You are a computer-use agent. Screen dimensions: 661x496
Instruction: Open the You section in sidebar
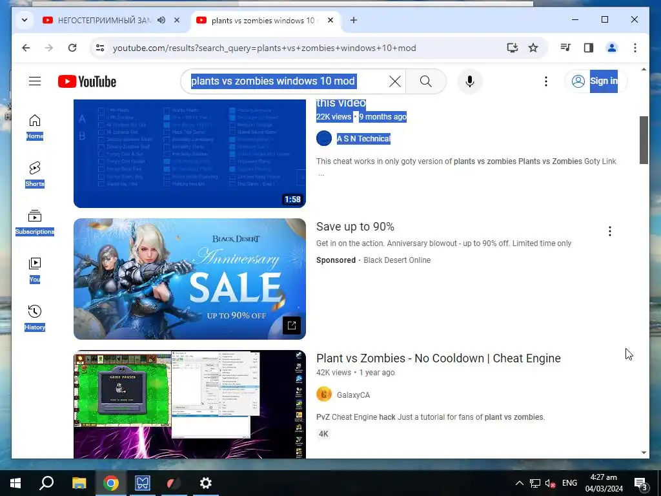coord(35,270)
